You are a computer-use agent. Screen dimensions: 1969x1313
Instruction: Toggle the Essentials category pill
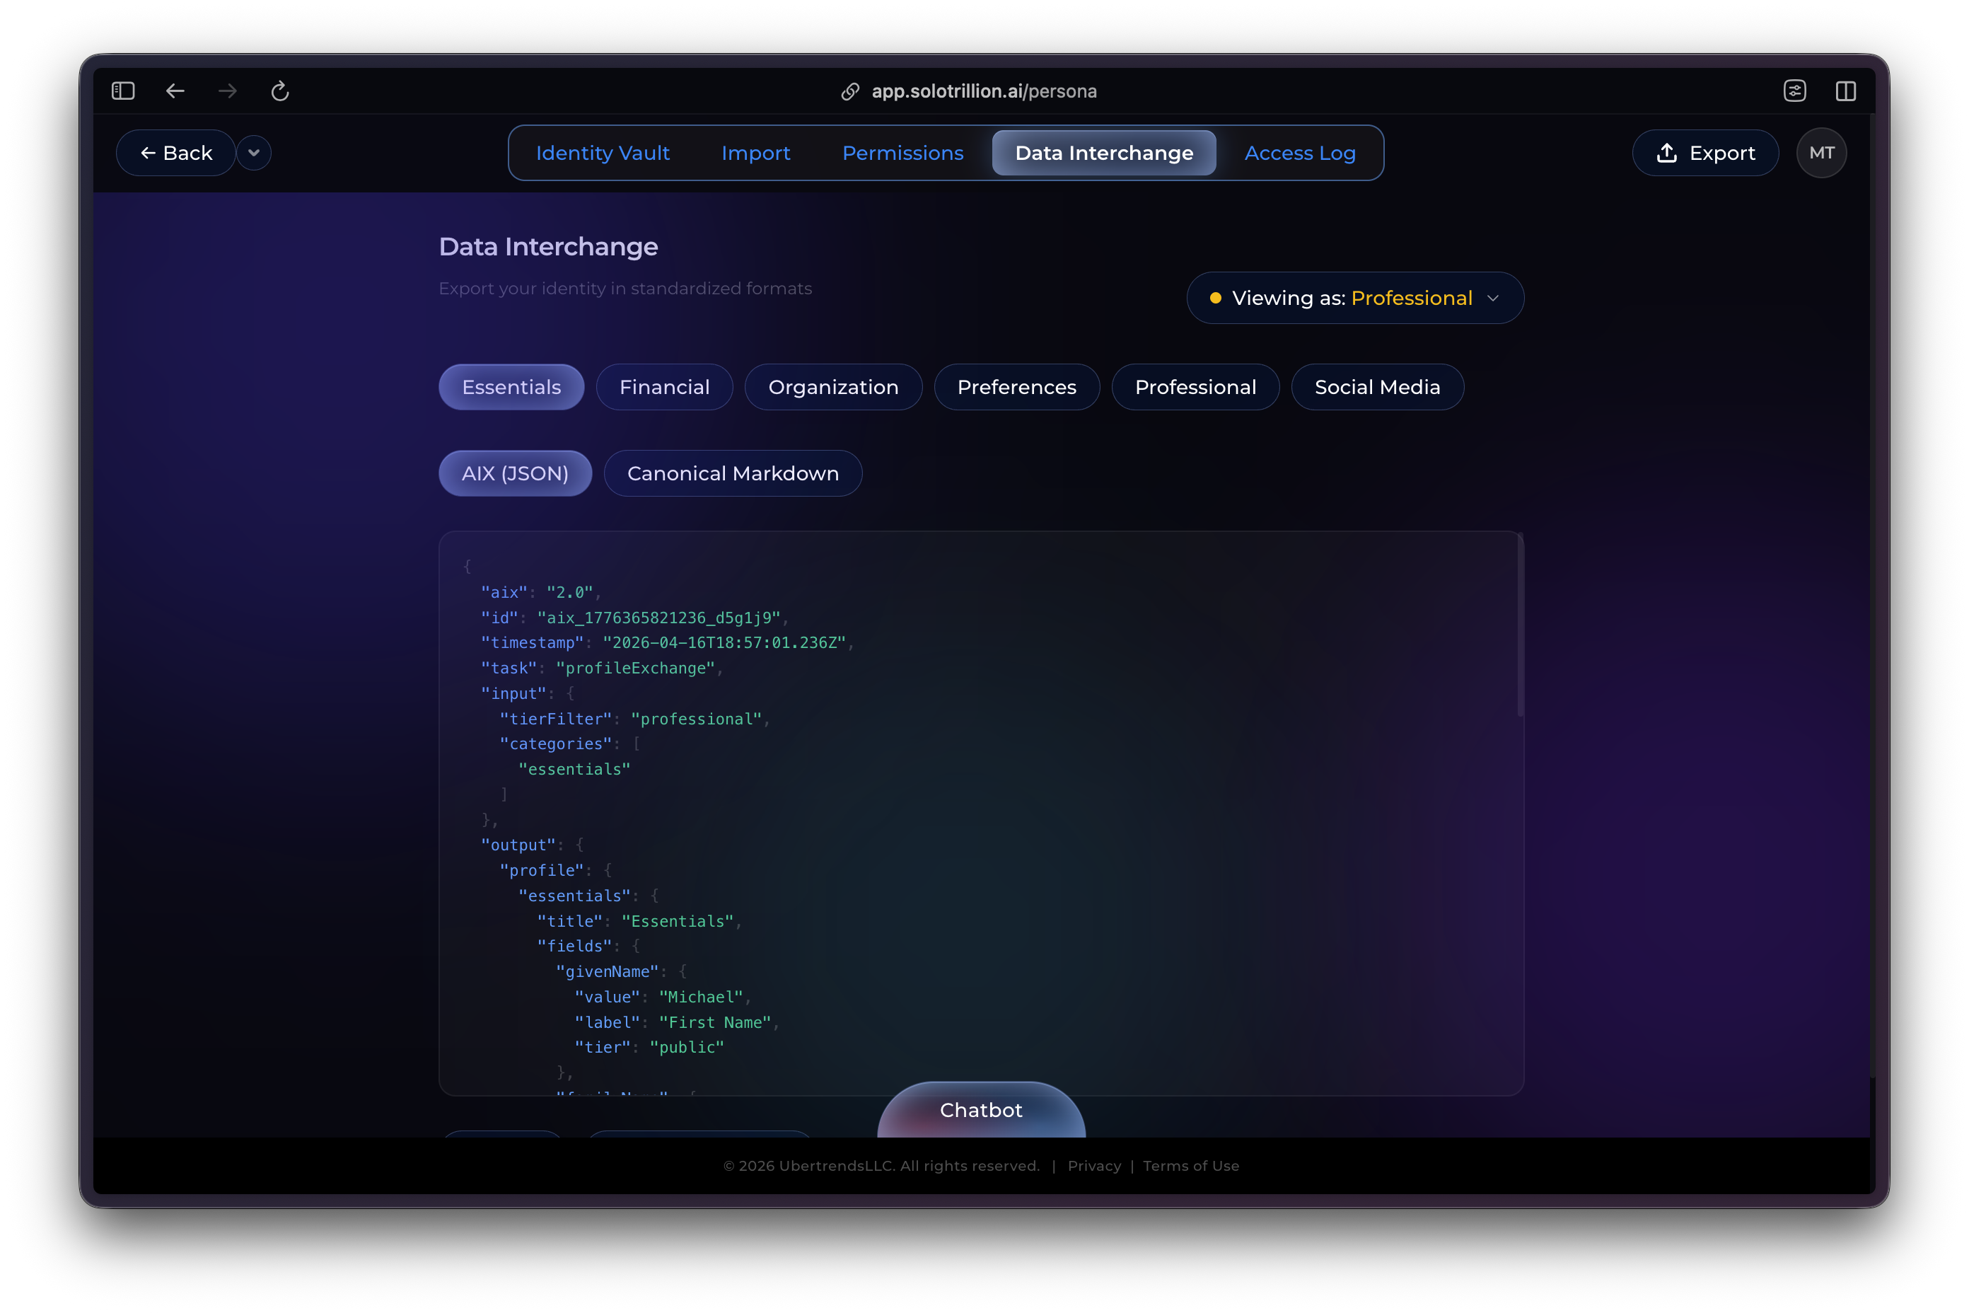511,387
